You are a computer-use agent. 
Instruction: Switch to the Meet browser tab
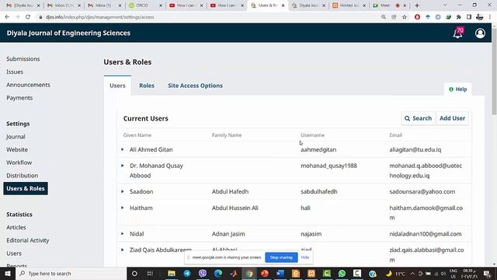[385, 5]
